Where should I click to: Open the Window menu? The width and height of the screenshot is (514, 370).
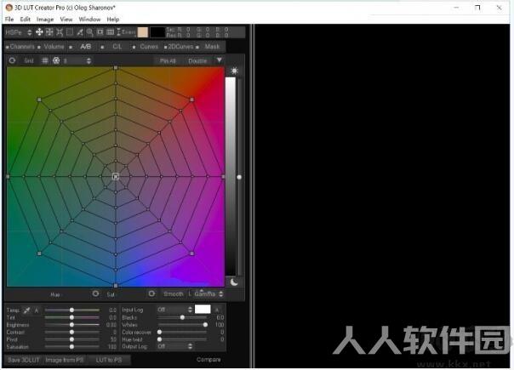89,20
